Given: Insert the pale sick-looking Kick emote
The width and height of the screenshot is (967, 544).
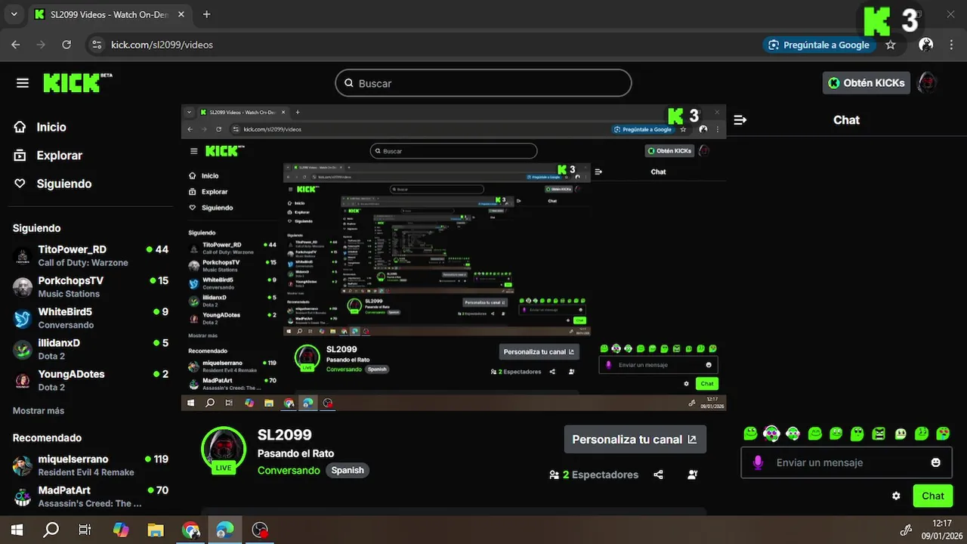Looking at the screenshot, I should 901,434.
